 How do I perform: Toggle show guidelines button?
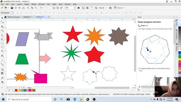(91, 8)
